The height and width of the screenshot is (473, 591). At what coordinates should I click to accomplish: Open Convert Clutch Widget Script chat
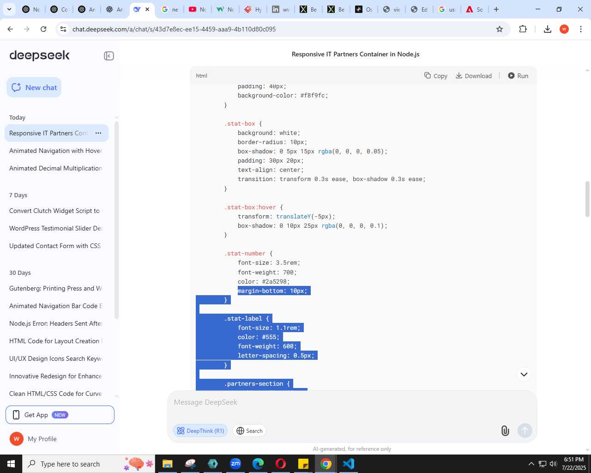pos(56,211)
